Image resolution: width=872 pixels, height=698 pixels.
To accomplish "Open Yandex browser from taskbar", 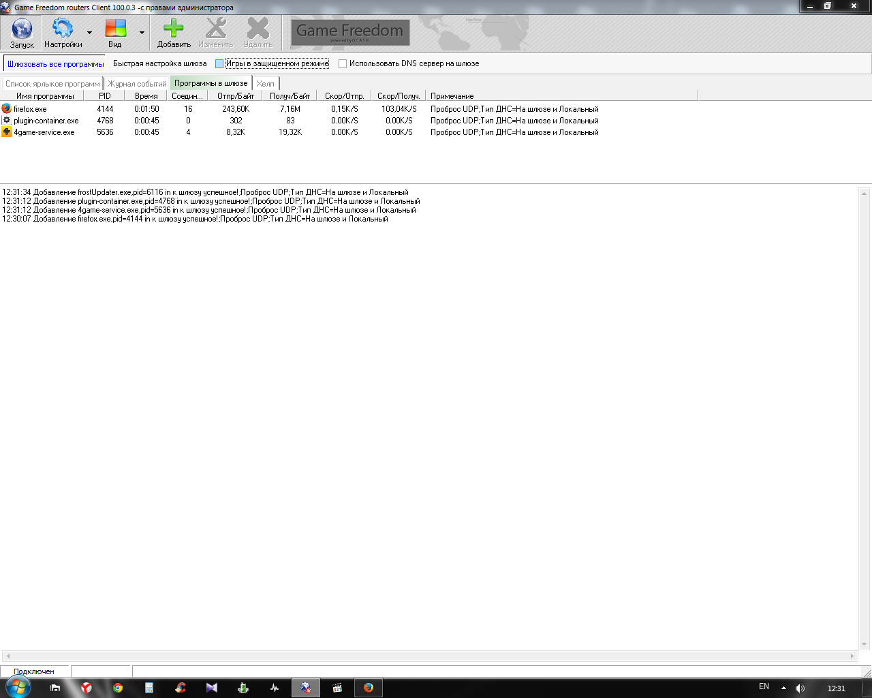I will coord(87,688).
